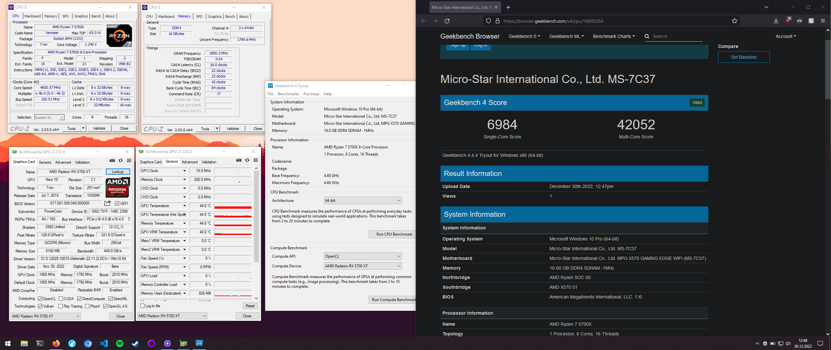This screenshot has height=350, width=831.
Task: Bookmark this page with the star icon
Action: [x=735, y=21]
